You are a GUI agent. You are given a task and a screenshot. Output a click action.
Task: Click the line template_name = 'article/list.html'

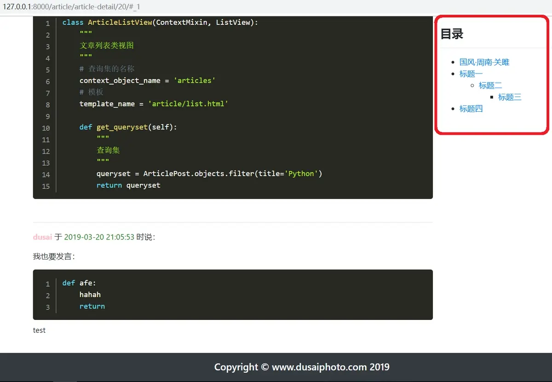(x=154, y=104)
